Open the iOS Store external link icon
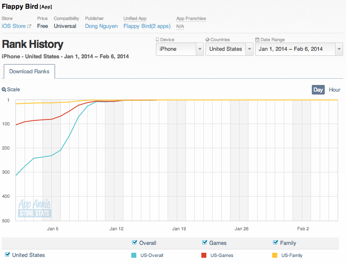The width and height of the screenshot is (346, 264). pyautogui.click(x=29, y=26)
